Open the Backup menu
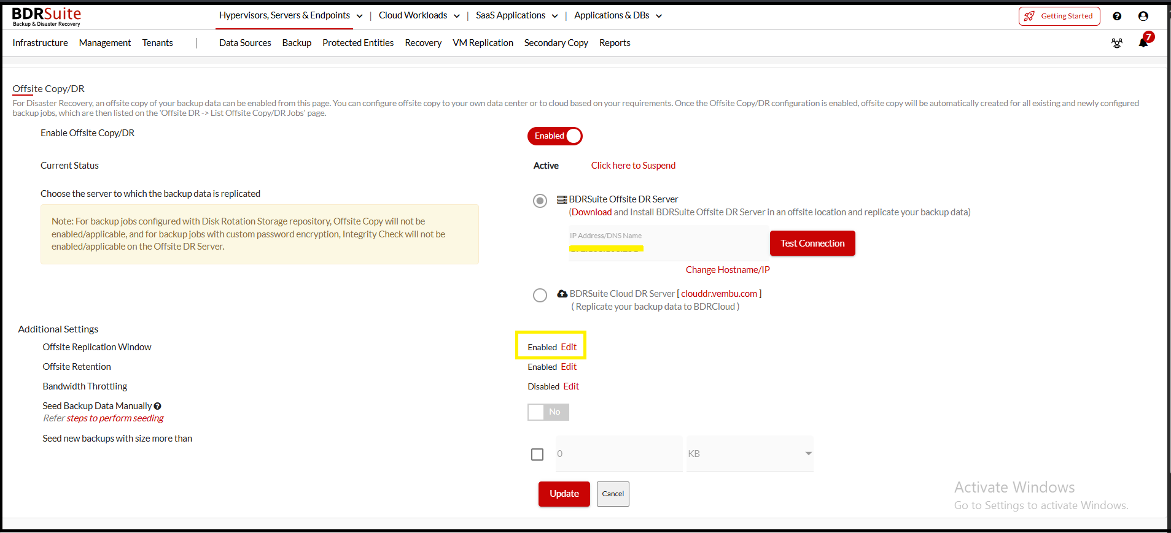1171x533 pixels. pos(297,43)
